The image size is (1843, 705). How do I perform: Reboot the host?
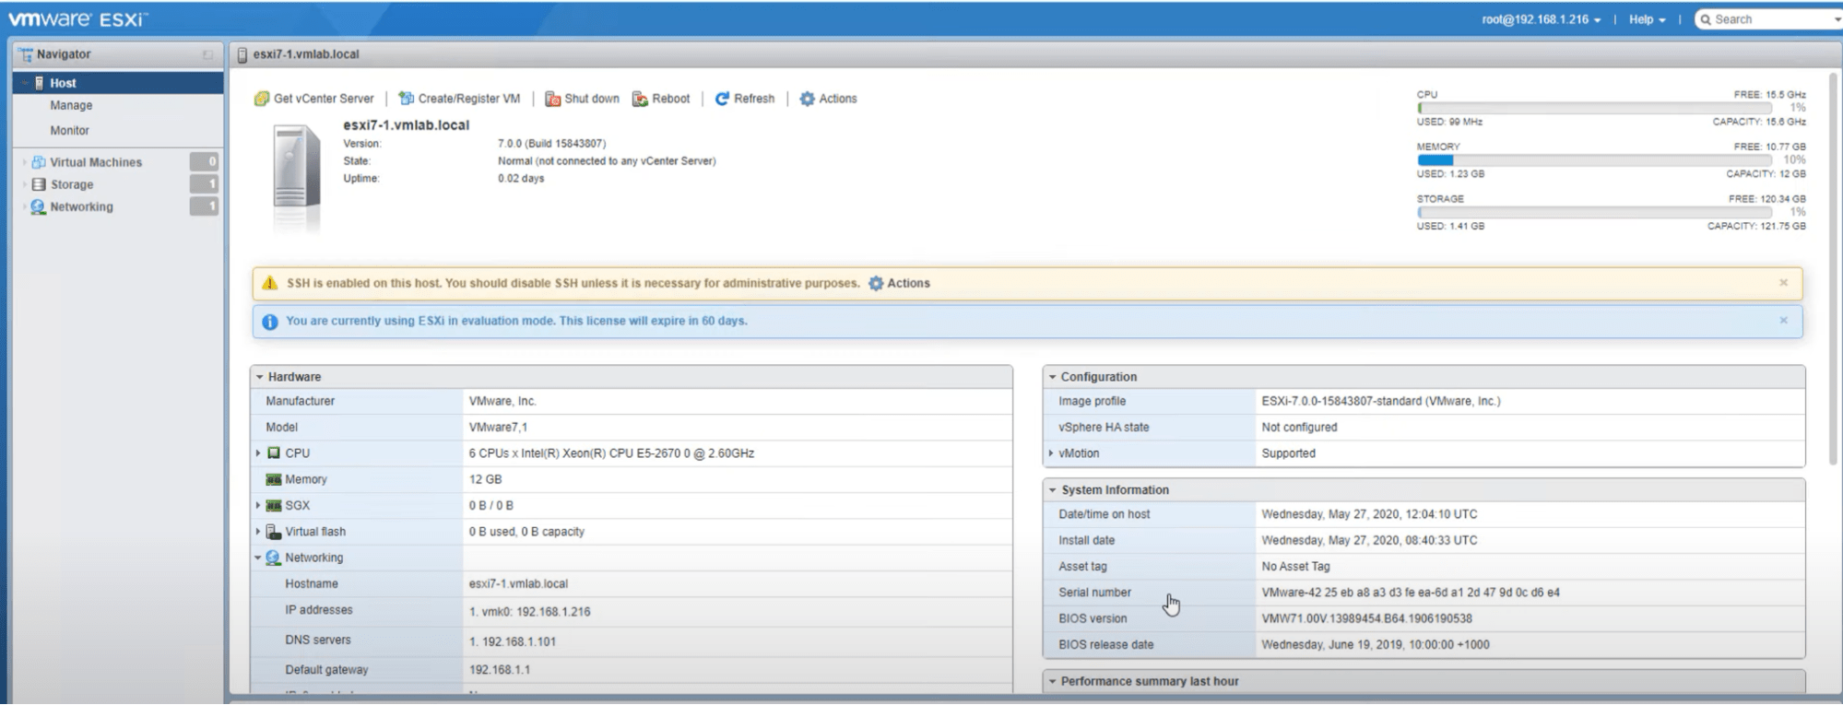click(x=661, y=99)
